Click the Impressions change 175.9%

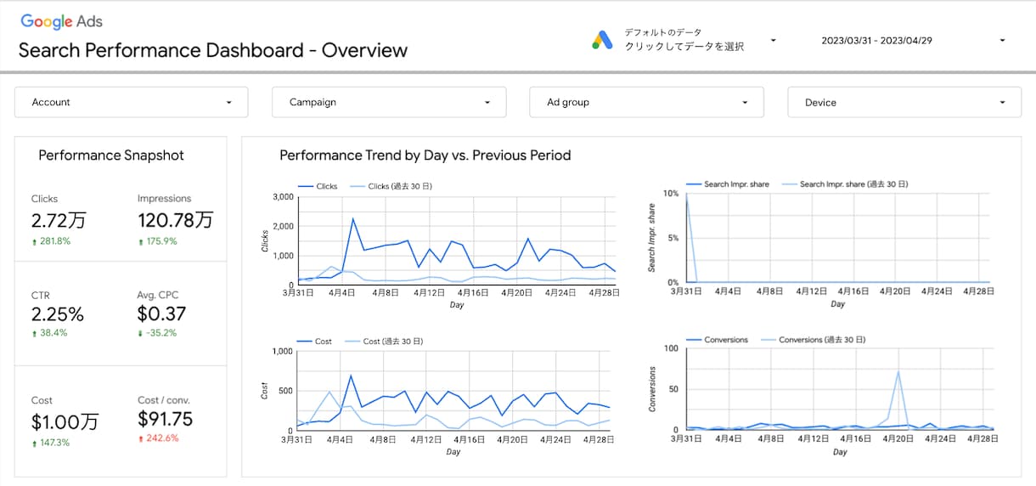pos(157,241)
